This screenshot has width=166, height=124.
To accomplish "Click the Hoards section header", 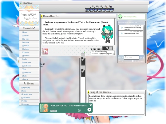I will point(29,28).
